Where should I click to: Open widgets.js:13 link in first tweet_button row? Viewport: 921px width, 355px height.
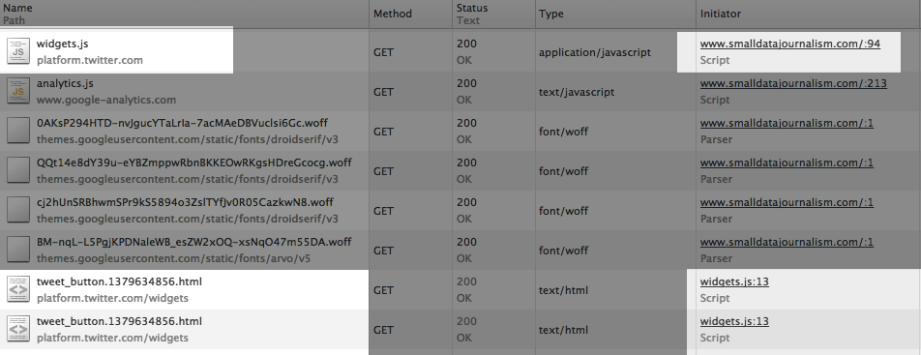734,281
